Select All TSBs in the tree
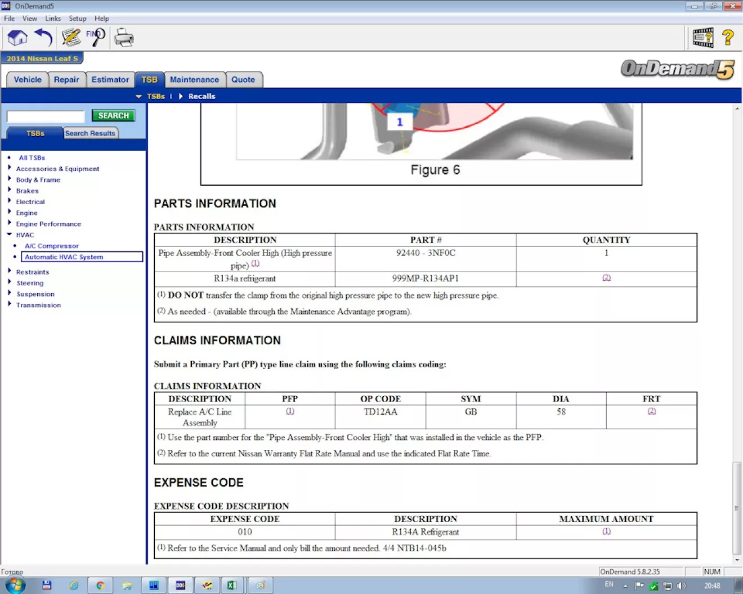 click(x=32, y=158)
